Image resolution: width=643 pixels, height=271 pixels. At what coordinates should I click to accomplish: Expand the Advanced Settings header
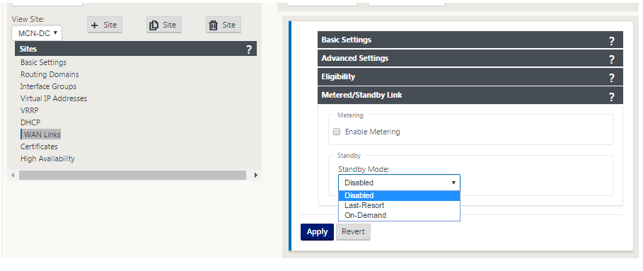tap(470, 58)
